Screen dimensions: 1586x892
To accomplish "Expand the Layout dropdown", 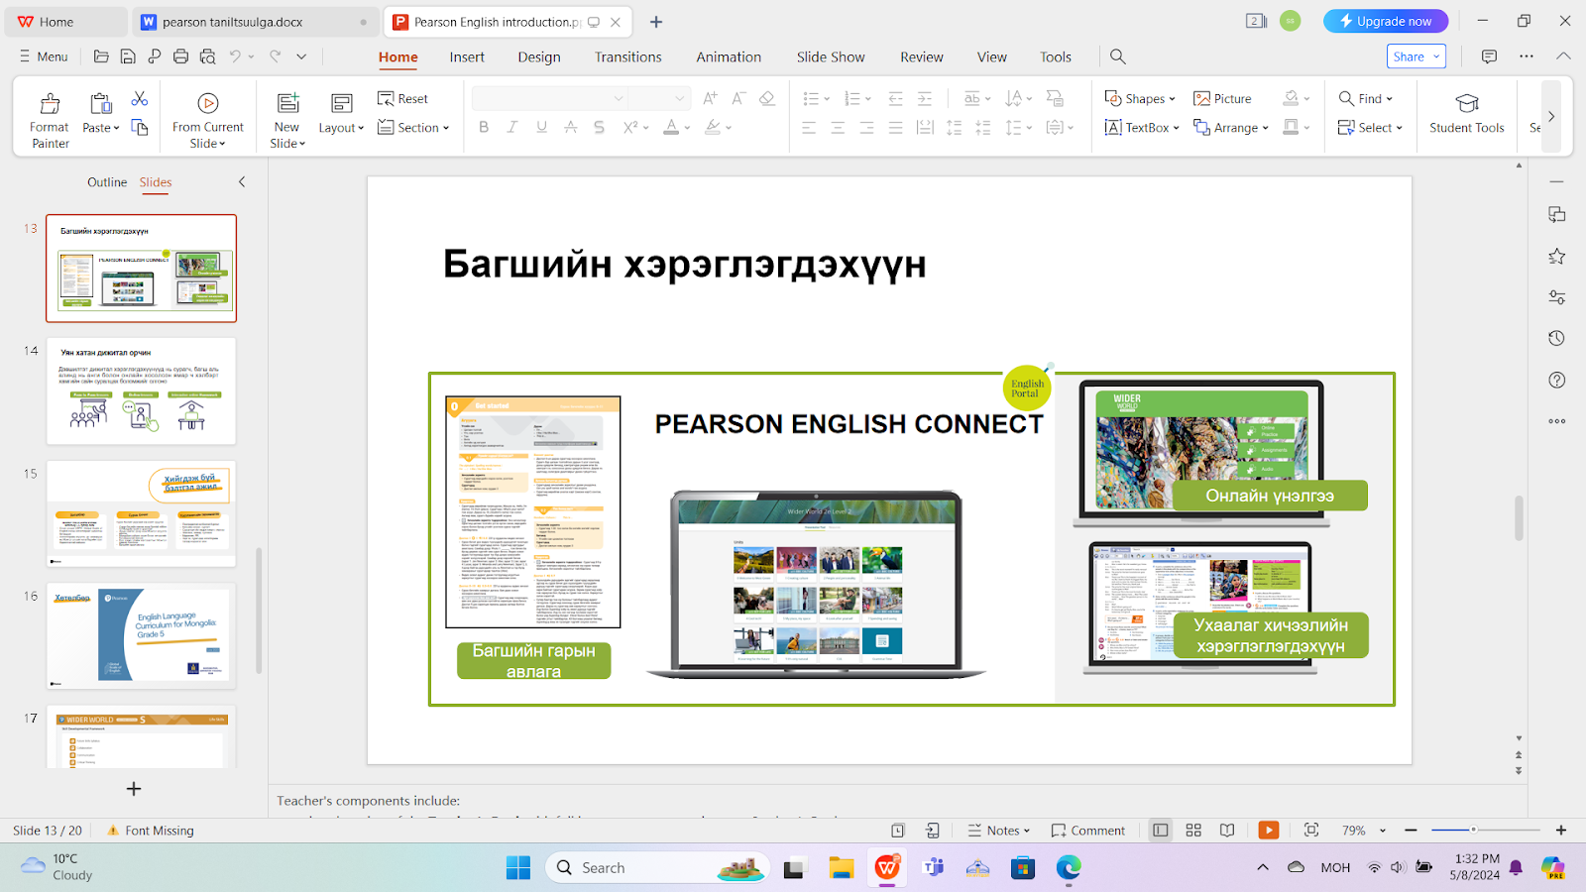I will tap(342, 128).
